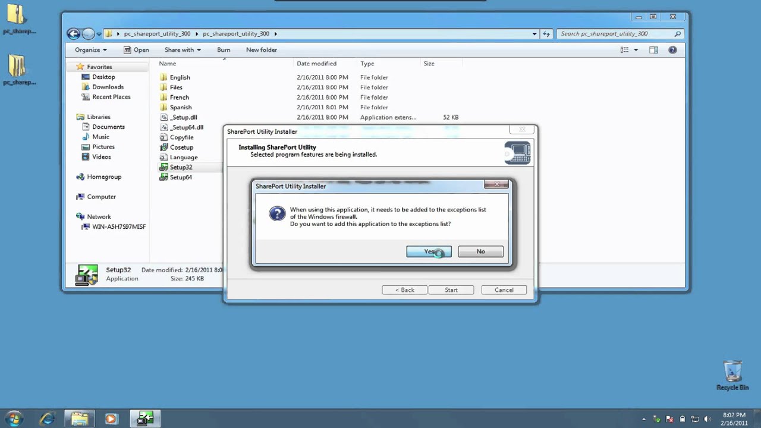
Task: Click first pc_shareport_utility_300 breadcrumb
Action: tap(157, 34)
